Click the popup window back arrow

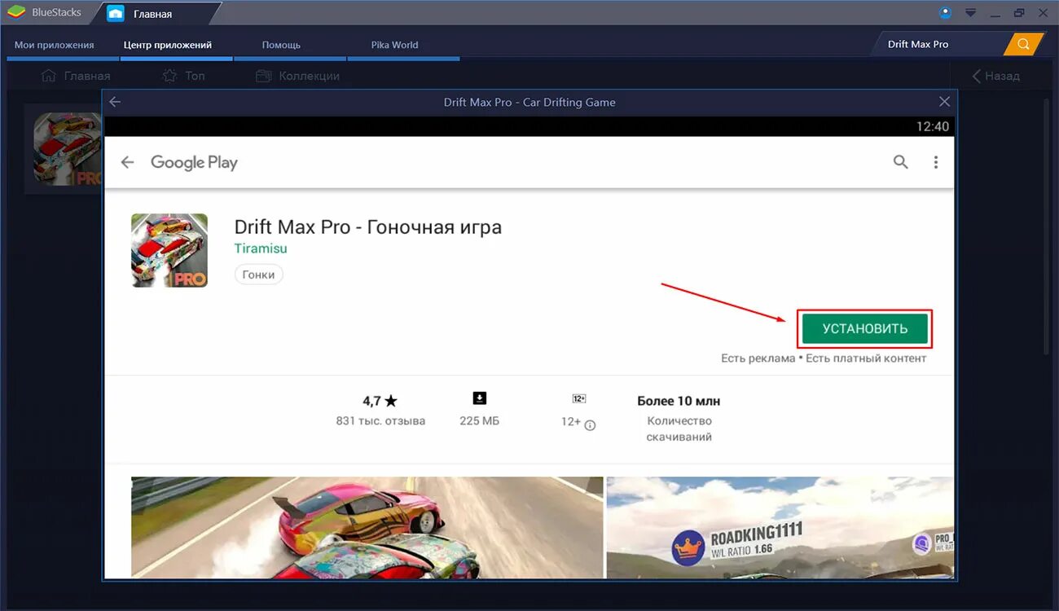coord(115,102)
